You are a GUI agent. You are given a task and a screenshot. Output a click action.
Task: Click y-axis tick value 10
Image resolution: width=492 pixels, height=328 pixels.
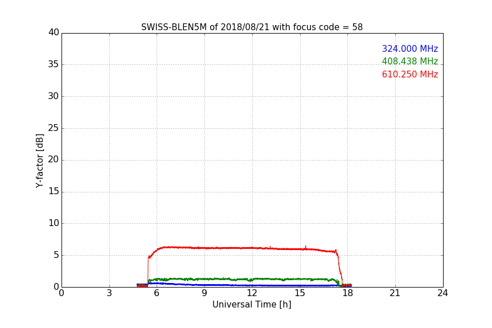point(54,223)
